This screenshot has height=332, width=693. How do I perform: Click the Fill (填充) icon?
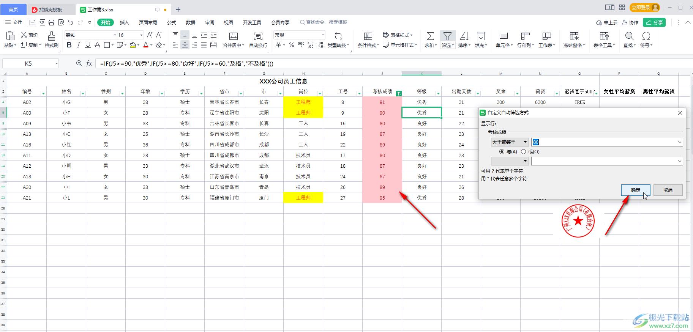coord(481,36)
